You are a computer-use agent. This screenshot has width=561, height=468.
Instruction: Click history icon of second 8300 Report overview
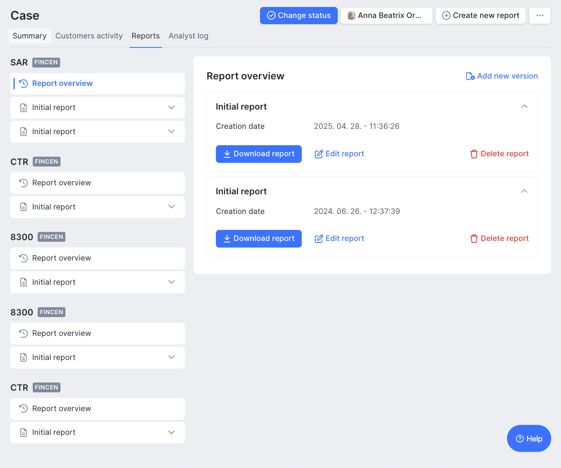pyautogui.click(x=24, y=333)
